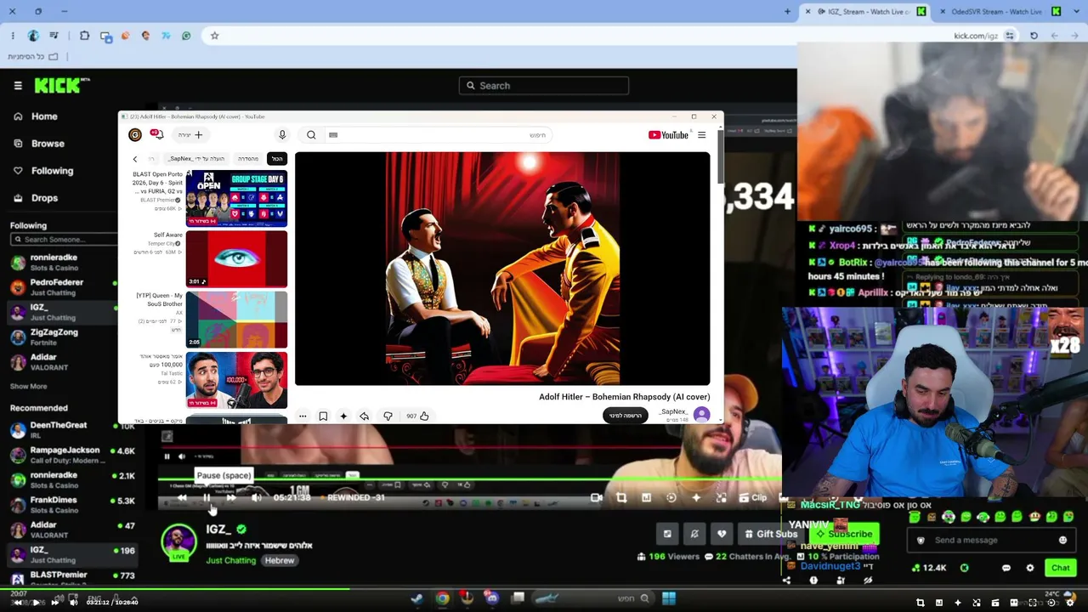Open BLASTPremier recommended channel
The image size is (1088, 612).
pyautogui.click(x=72, y=579)
